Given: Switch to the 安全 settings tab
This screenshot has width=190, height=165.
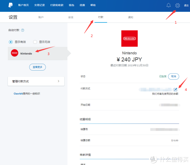Looking at the screenshot, I should coord(71,17).
